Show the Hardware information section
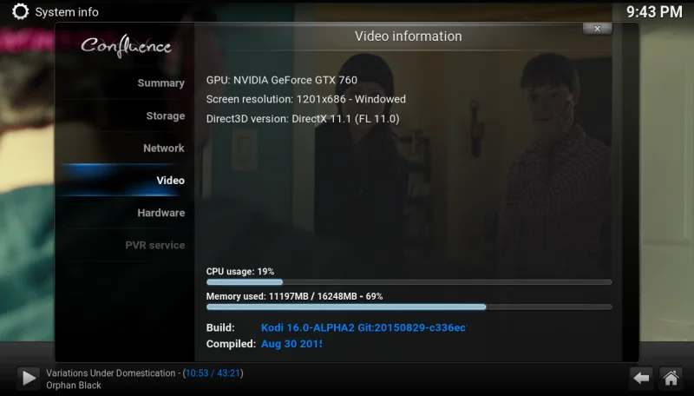The image size is (694, 396). point(160,213)
